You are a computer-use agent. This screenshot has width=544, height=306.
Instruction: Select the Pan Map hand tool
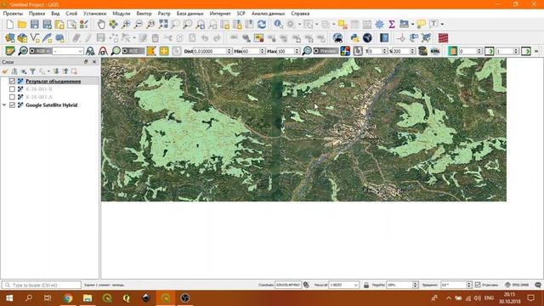(101, 25)
